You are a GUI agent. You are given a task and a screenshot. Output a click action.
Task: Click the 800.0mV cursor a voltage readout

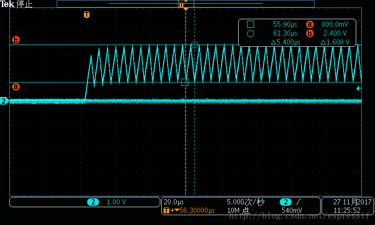[x=335, y=24]
